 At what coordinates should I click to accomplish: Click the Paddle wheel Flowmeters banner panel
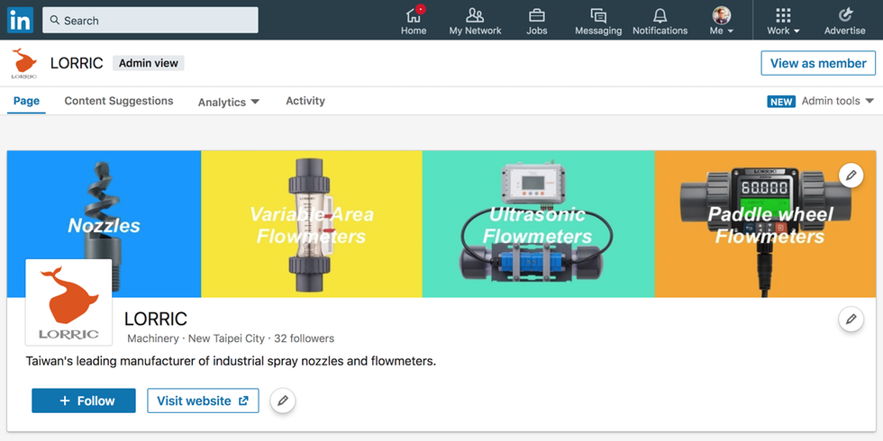765,224
